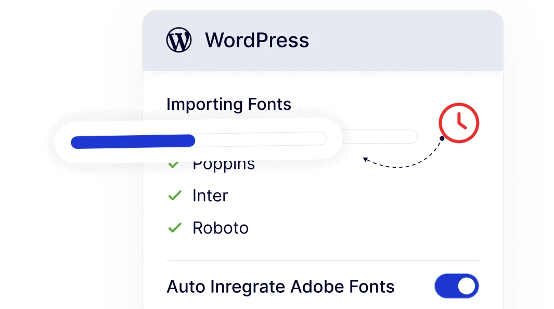Click the small progress track beside the clock
554x309 pixels.
[380, 137]
